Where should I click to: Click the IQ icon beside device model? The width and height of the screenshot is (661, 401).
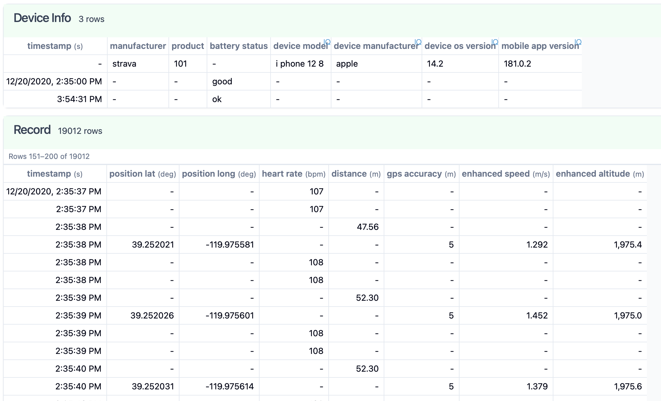point(327,42)
